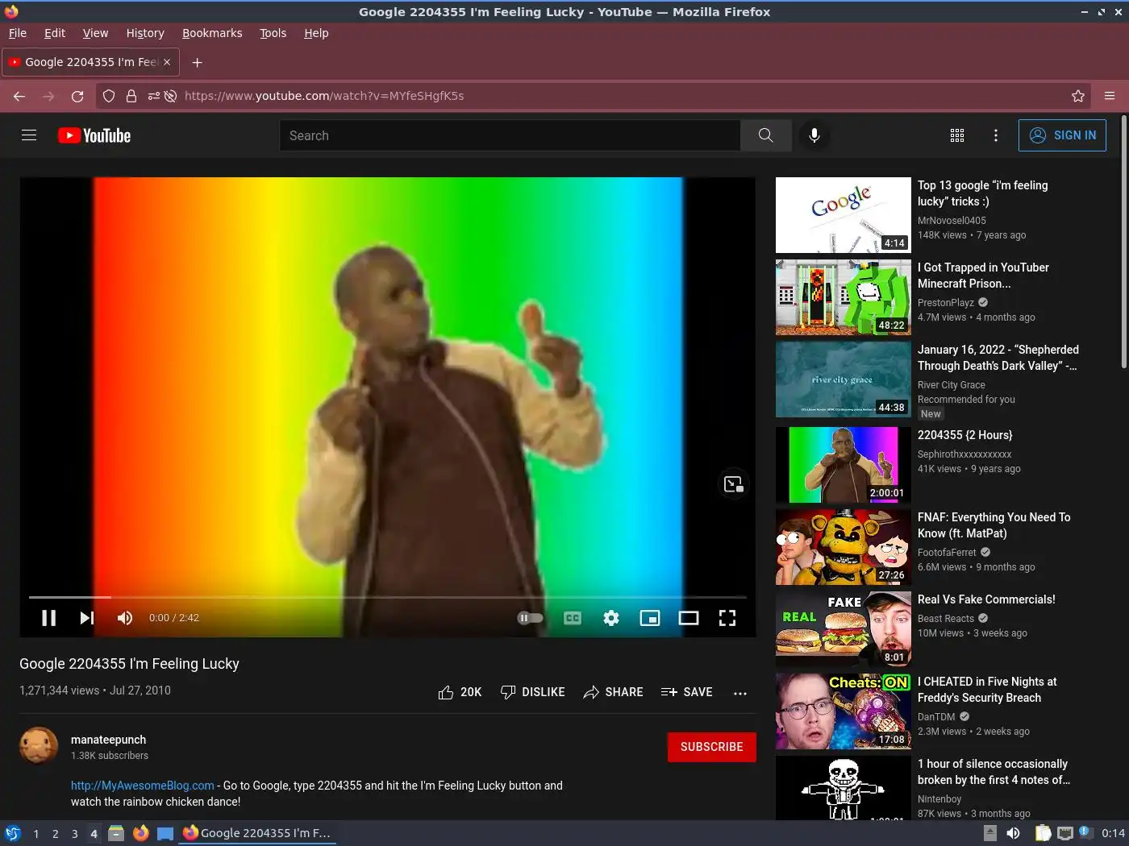Click the Sign In button
This screenshot has height=846, width=1129.
(1062, 135)
